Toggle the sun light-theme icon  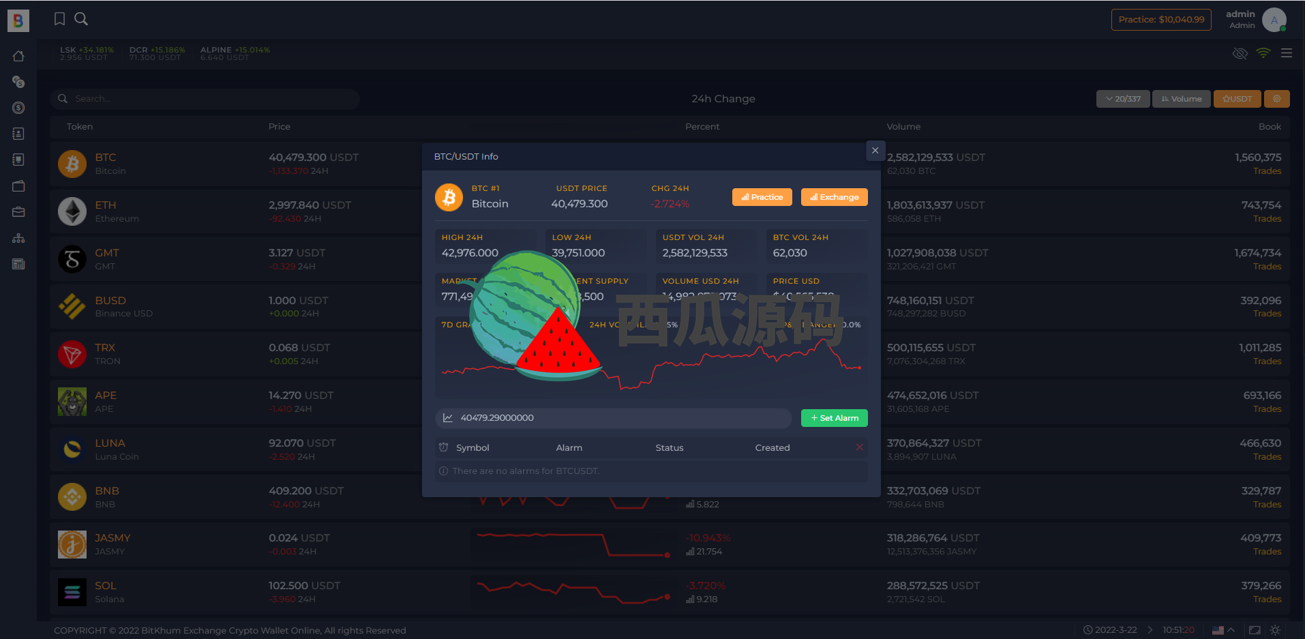[x=1275, y=630]
